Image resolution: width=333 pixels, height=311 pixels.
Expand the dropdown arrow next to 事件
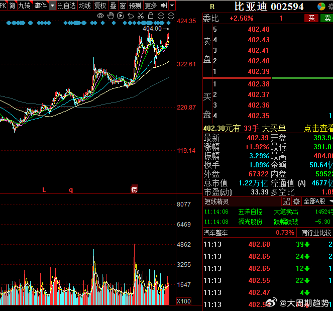pos(52,6)
